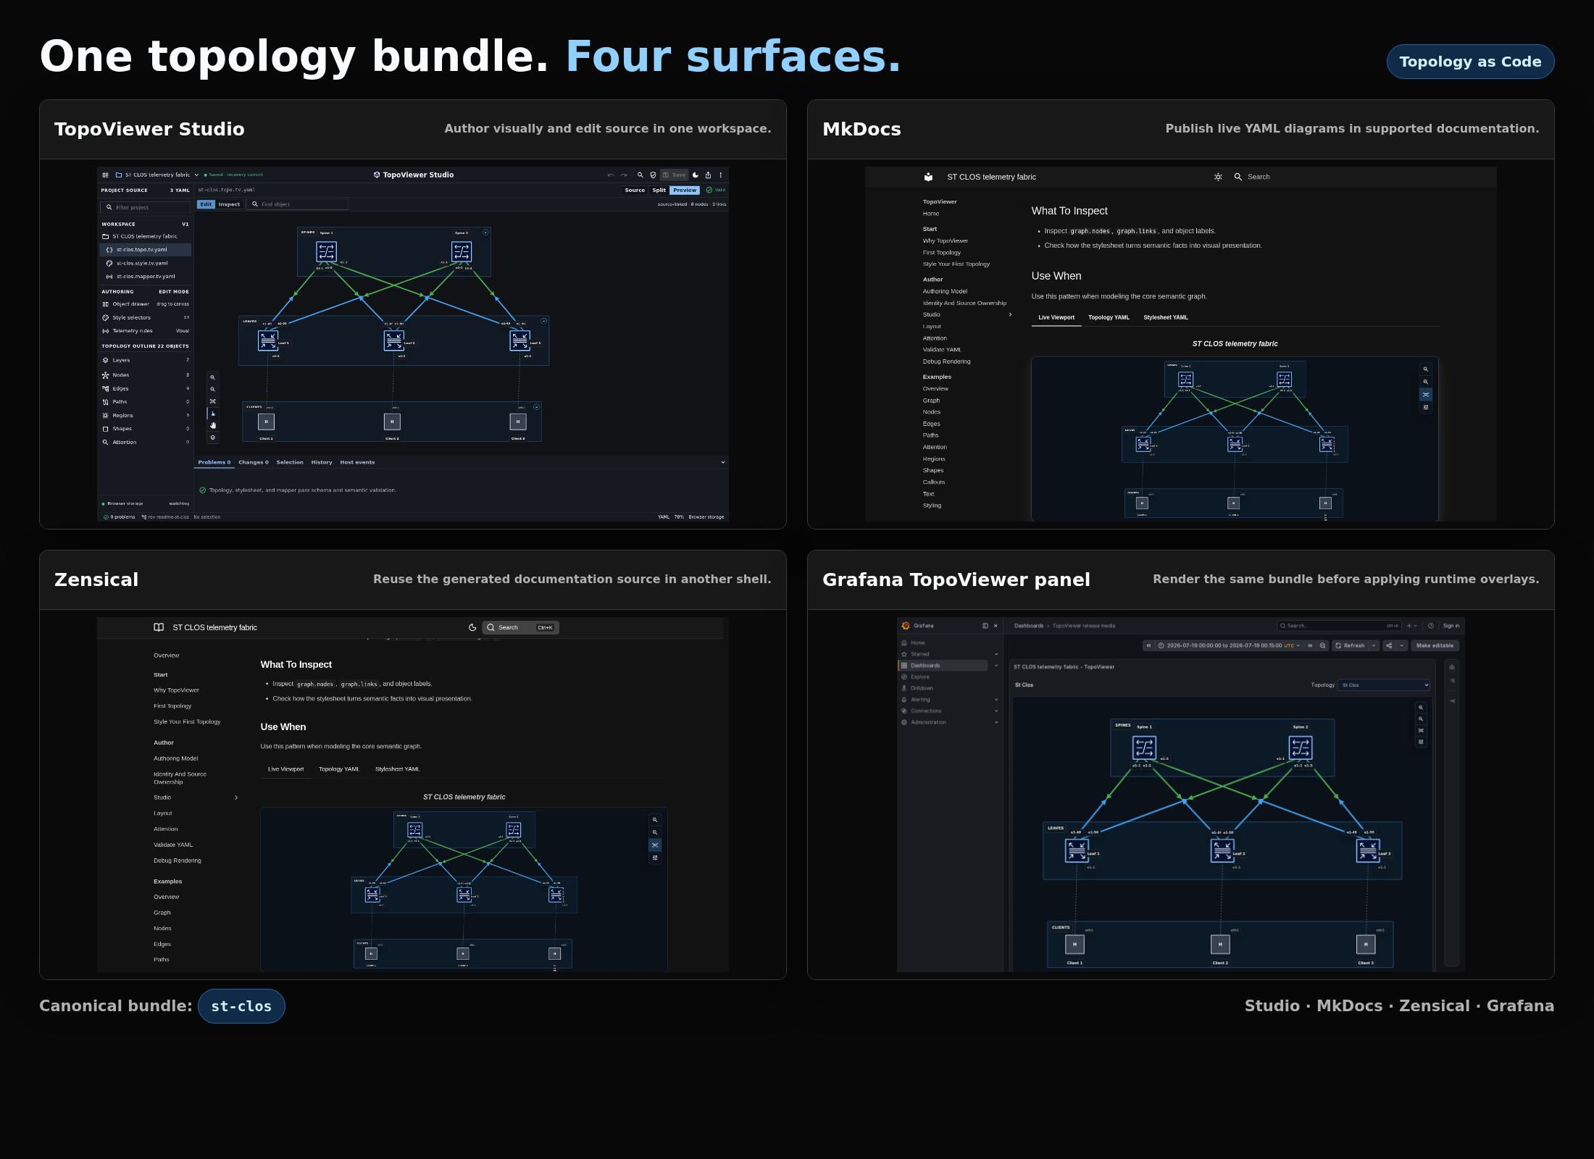The height and width of the screenshot is (1159, 1594).
Task: Click zoom in on the Grafana TopoViewer panel
Action: [1421, 708]
